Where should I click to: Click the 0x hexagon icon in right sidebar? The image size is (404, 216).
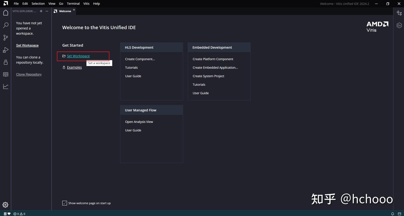pyautogui.click(x=399, y=25)
